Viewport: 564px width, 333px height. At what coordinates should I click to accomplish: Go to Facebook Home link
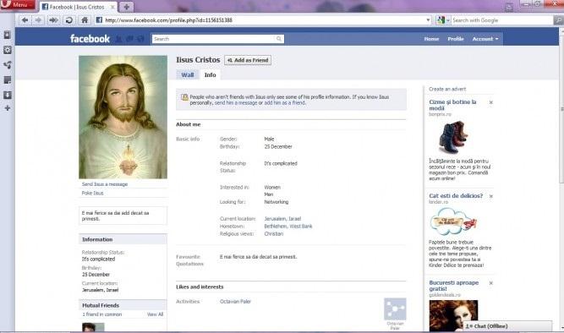pos(431,39)
